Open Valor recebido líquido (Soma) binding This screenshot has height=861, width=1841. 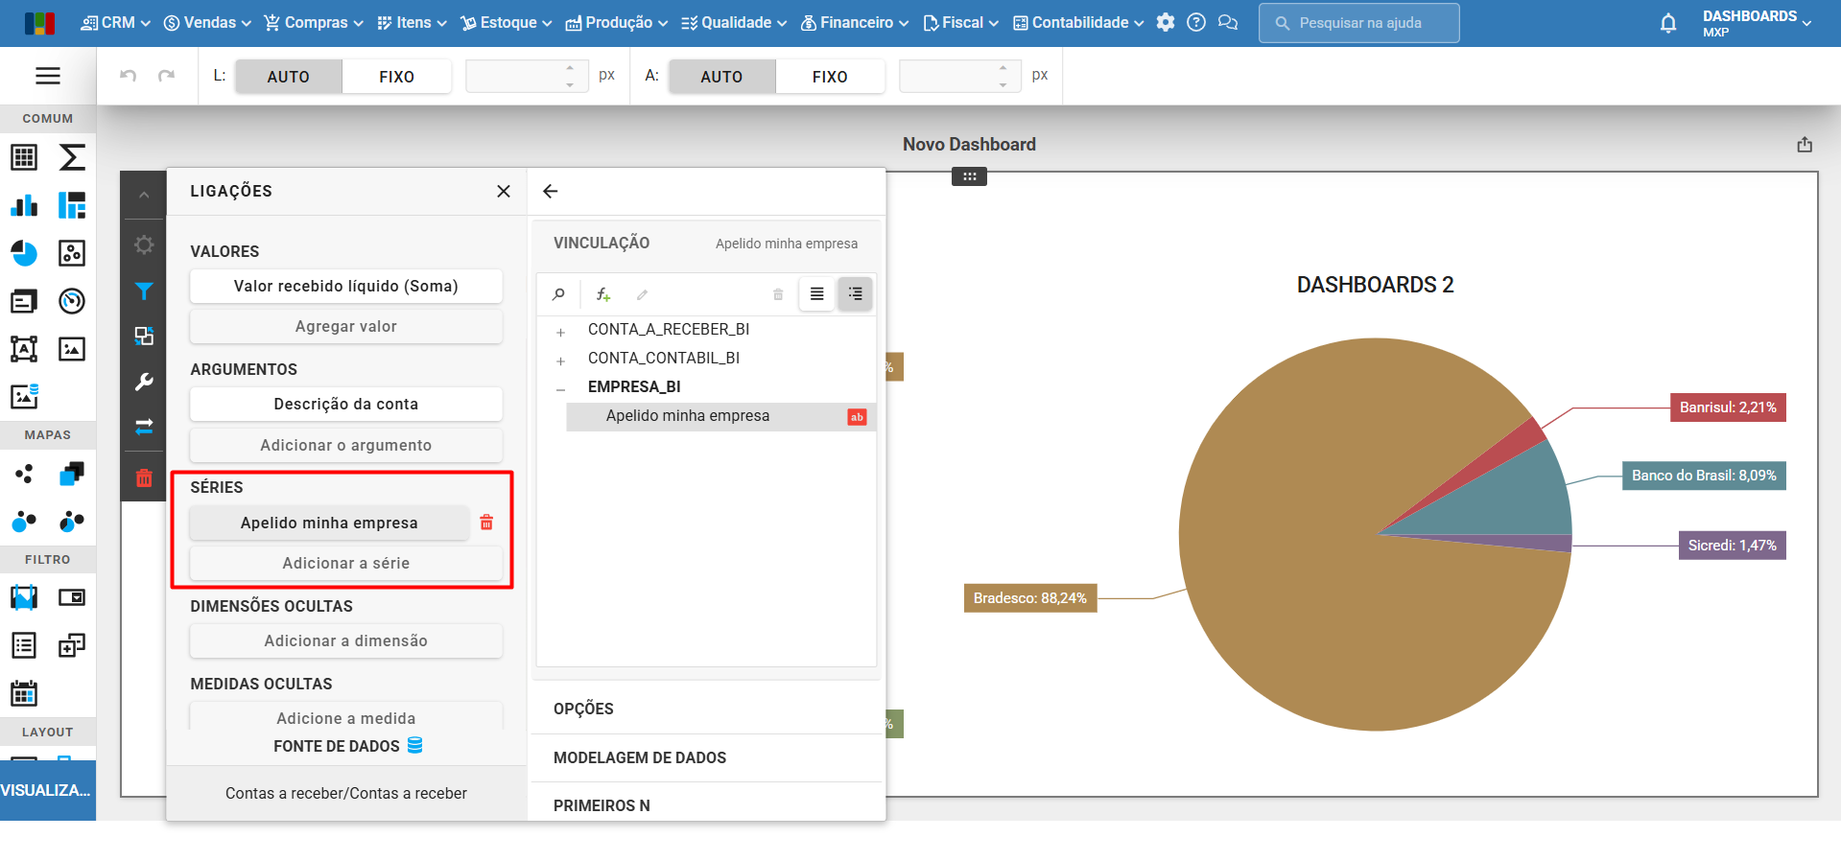[x=346, y=286]
